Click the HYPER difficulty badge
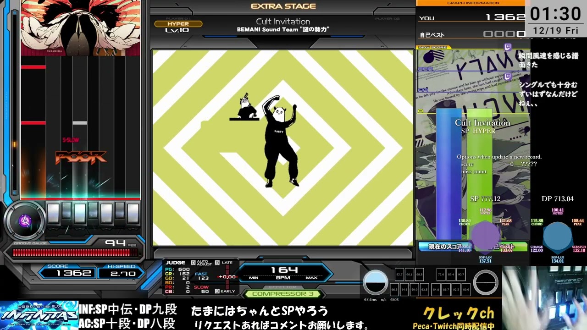Viewport: 587px width, 330px height. point(178,24)
